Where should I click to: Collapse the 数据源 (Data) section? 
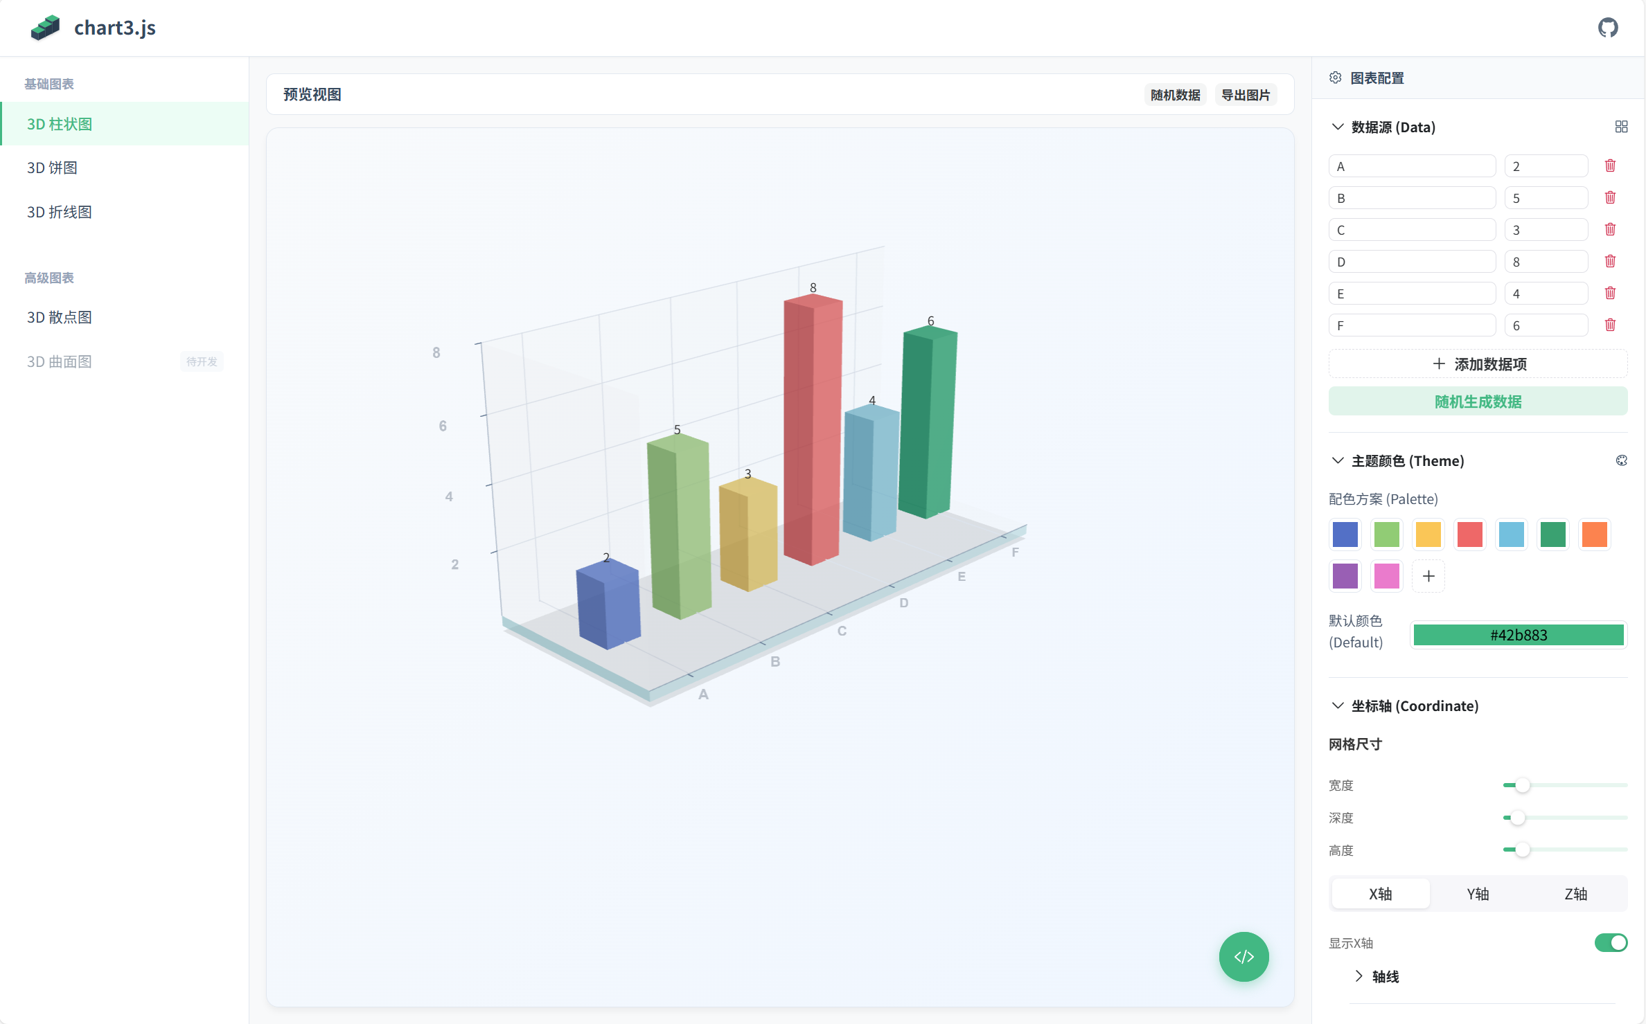pyautogui.click(x=1338, y=127)
